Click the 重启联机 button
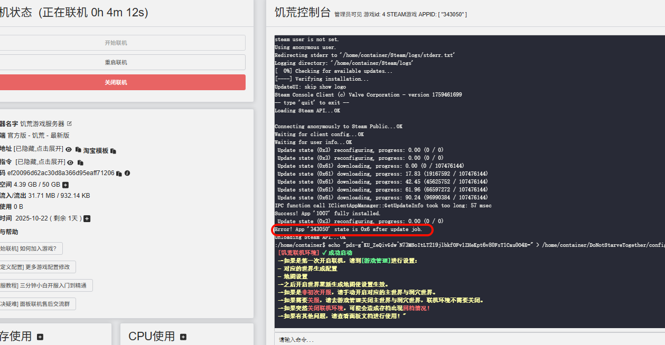665x345 pixels. (x=116, y=62)
